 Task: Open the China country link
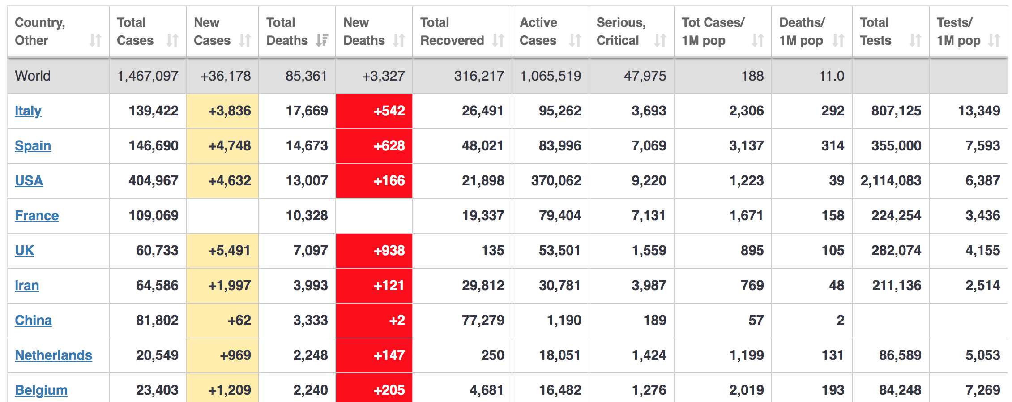[34, 321]
